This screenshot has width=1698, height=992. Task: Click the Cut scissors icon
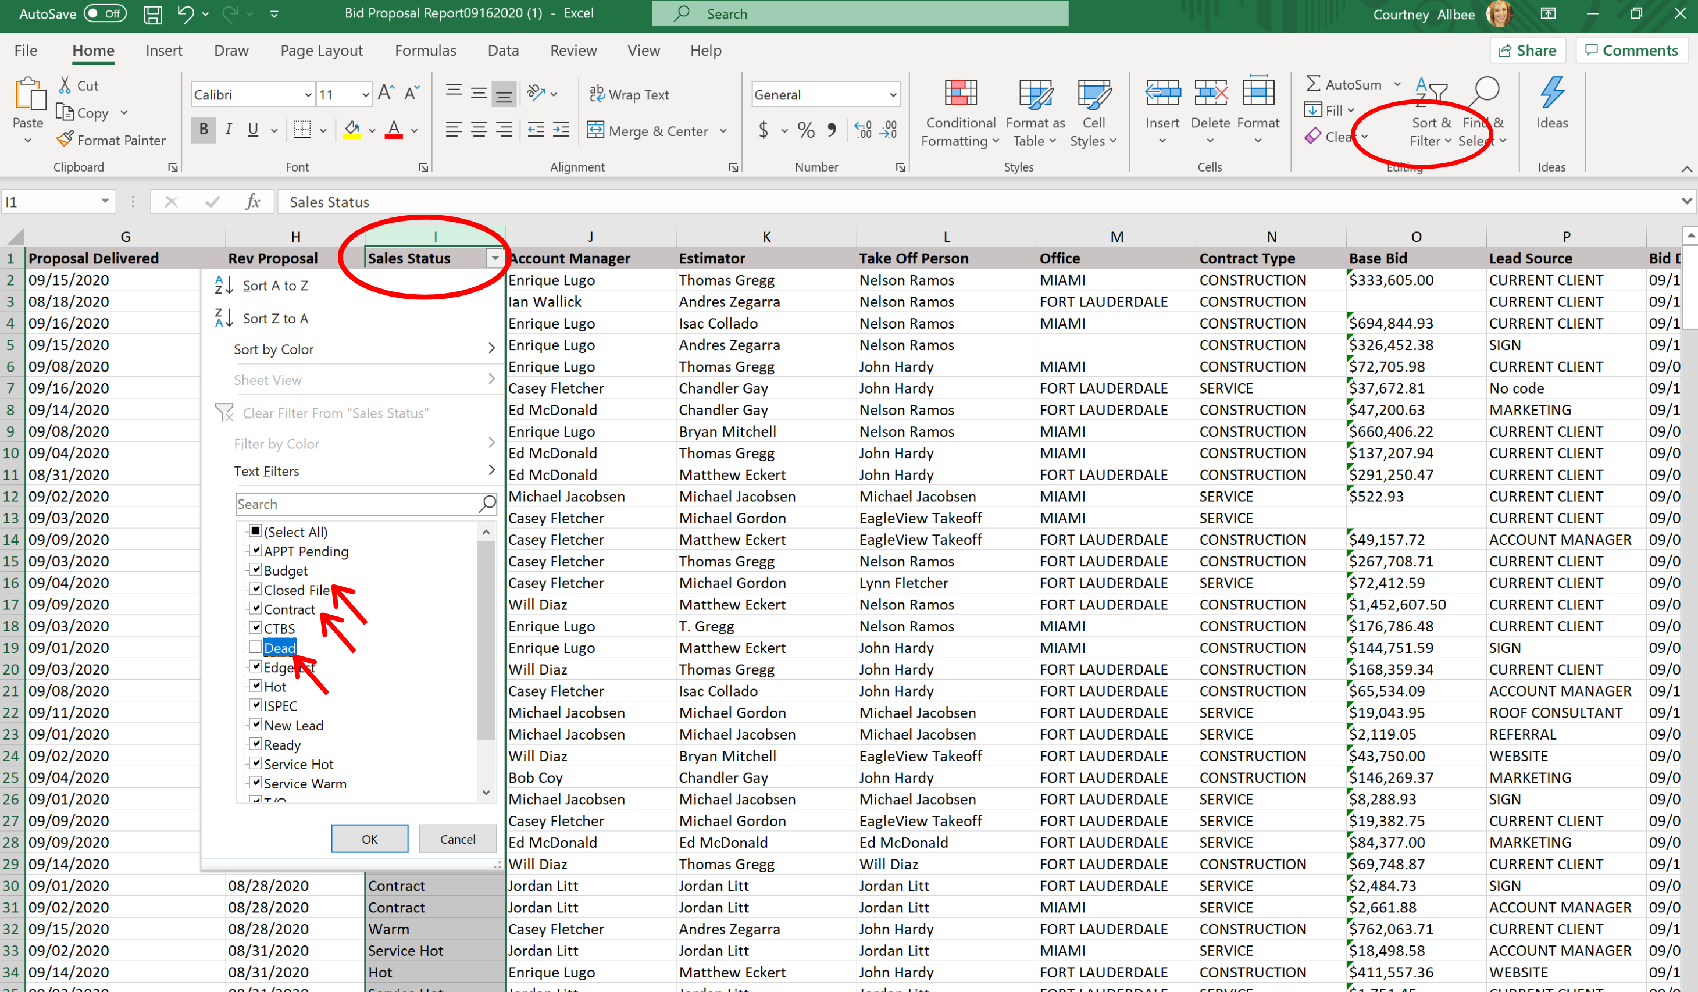click(65, 85)
